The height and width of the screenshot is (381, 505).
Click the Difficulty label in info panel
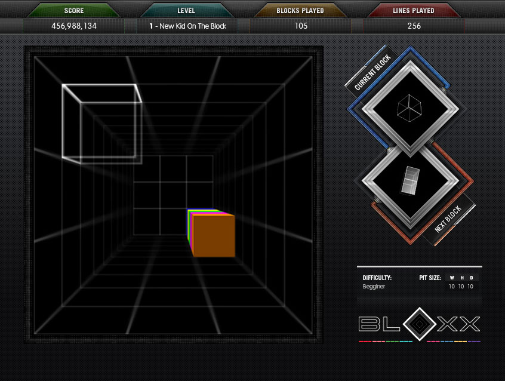[x=377, y=278]
